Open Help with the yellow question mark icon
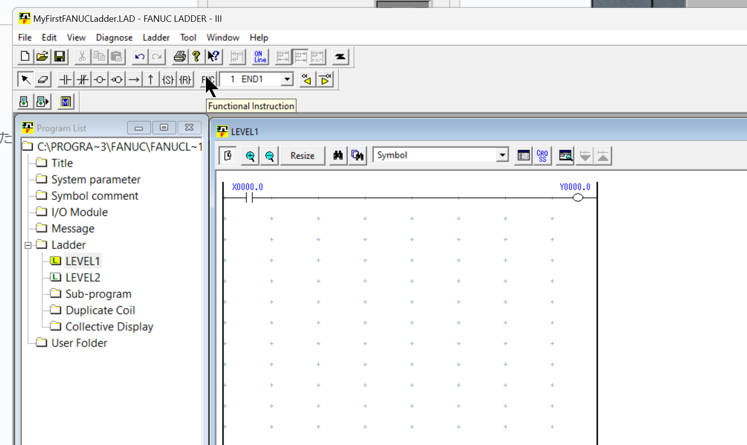Viewport: 747px width, 445px height. click(x=197, y=56)
